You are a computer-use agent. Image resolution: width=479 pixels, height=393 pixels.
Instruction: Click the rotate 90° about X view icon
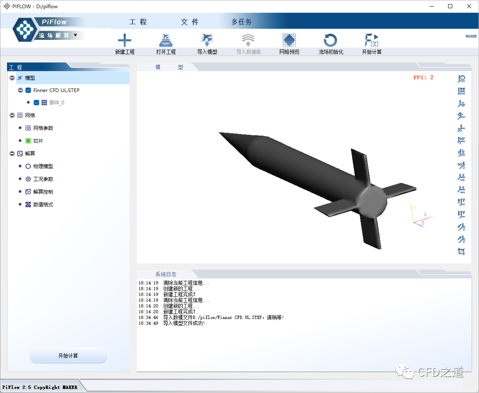click(x=461, y=140)
